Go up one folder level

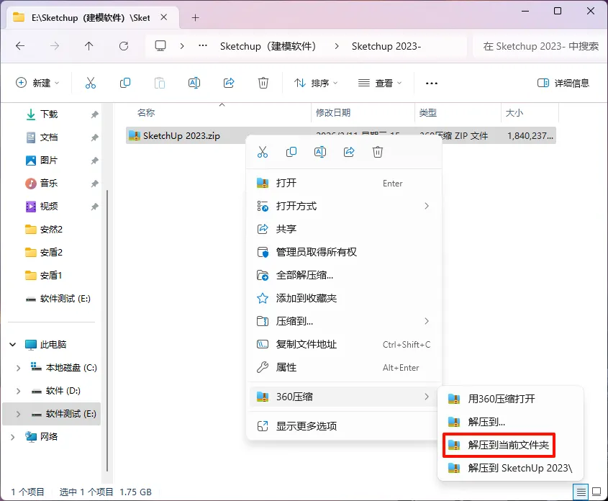point(89,46)
